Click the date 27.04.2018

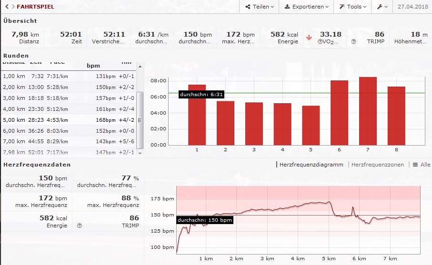click(412, 7)
